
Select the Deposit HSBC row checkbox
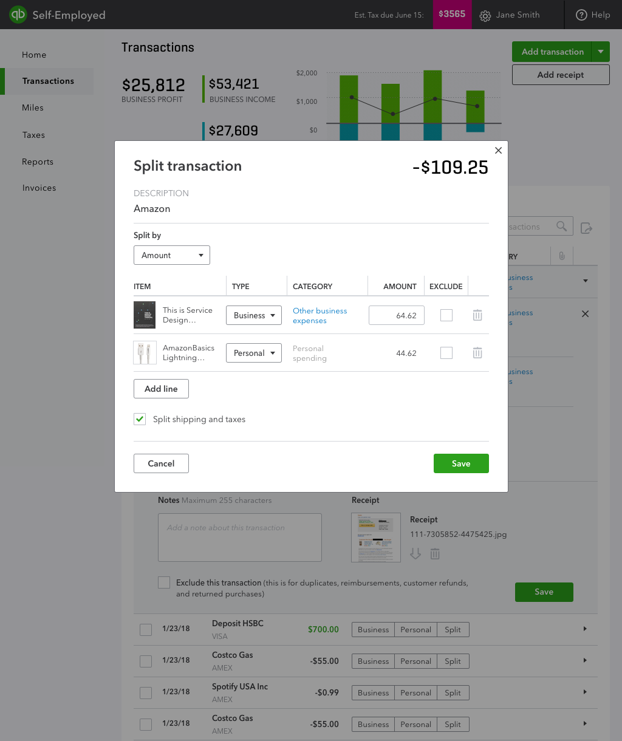(146, 630)
